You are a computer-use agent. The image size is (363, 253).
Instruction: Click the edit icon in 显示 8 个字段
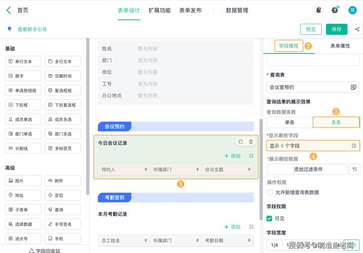point(354,146)
